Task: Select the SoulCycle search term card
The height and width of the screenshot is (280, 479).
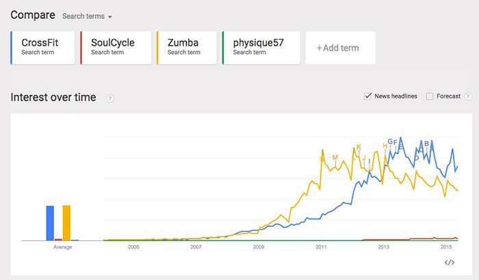Action: tap(113, 47)
